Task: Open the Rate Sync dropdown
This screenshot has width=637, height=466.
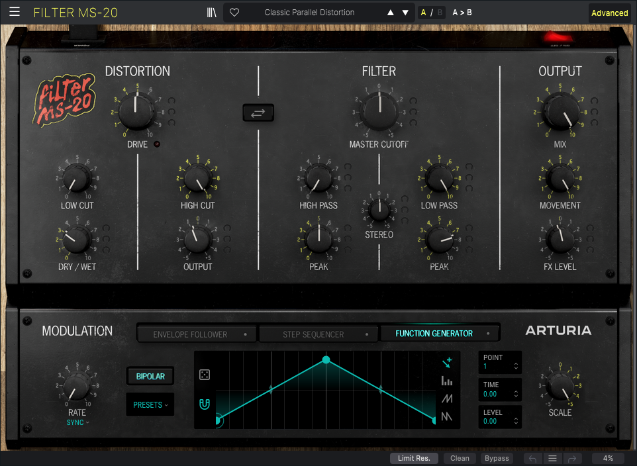Action: tap(77, 422)
